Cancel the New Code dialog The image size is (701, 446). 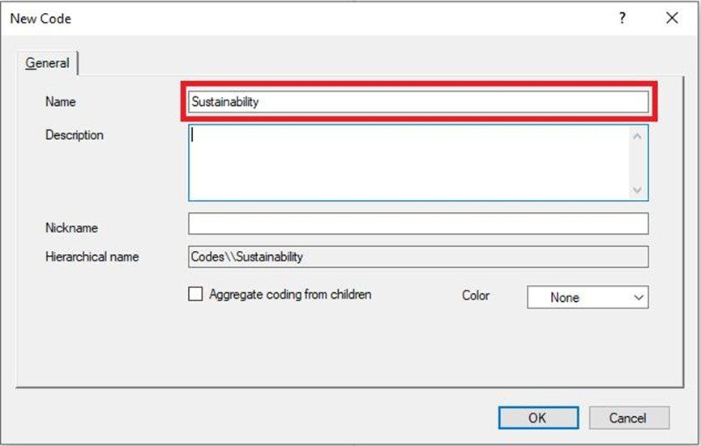point(629,418)
